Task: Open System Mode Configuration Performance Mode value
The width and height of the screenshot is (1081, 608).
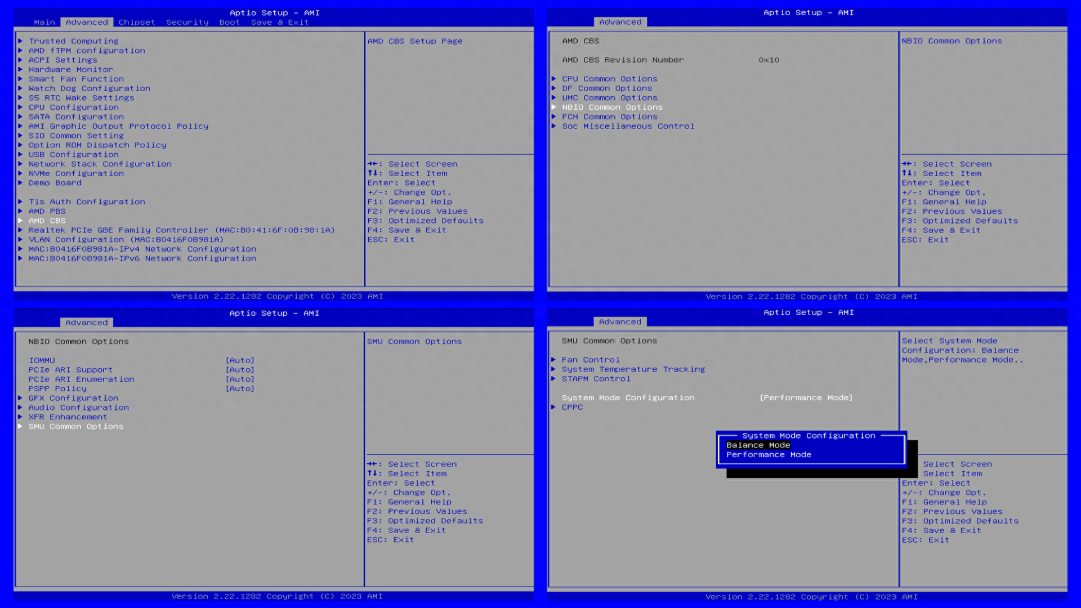Action: 806,398
